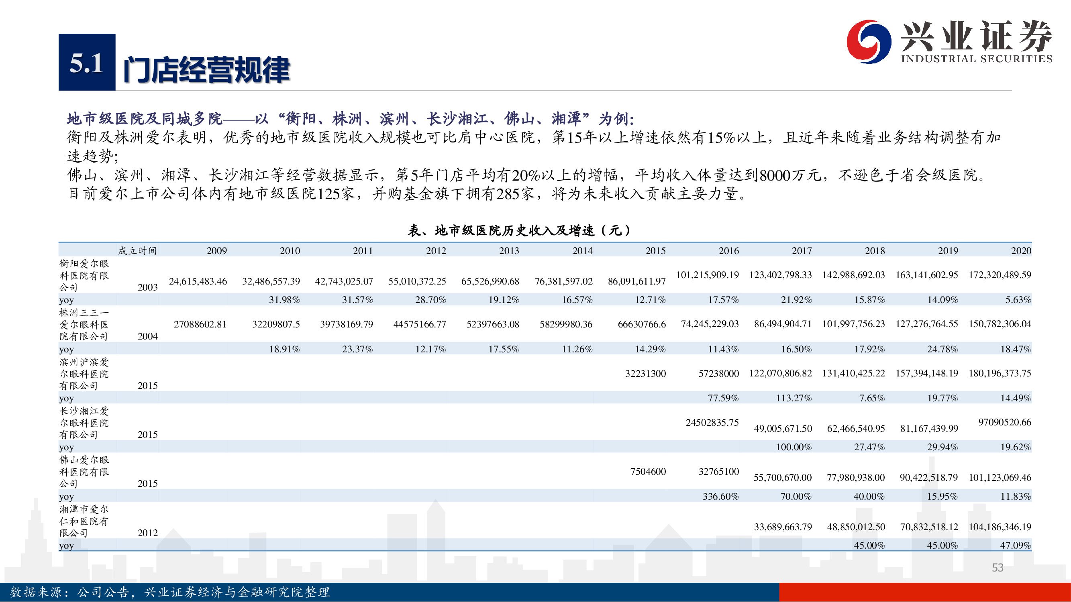The image size is (1071, 602).
Task: Click the data source footer 数据来源
Action: pyautogui.click(x=169, y=592)
